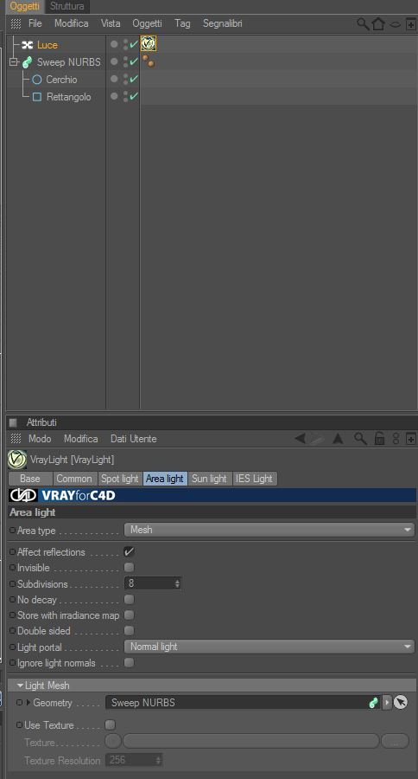Enable Store with irradiance map checkbox
Viewport: 418px width, 779px height.
pyautogui.click(x=129, y=615)
